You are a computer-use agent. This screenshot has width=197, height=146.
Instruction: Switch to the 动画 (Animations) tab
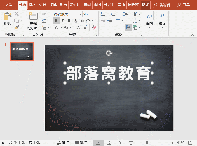coord(63,5)
